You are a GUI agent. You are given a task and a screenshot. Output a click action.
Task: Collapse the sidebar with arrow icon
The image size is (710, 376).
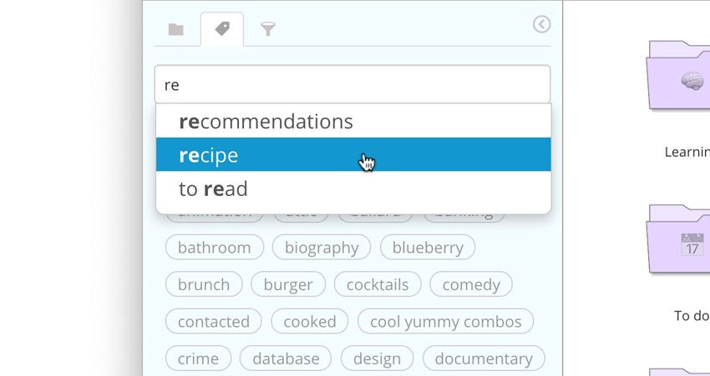[541, 25]
